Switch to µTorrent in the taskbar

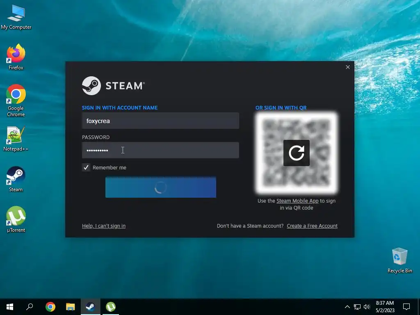[111, 307]
